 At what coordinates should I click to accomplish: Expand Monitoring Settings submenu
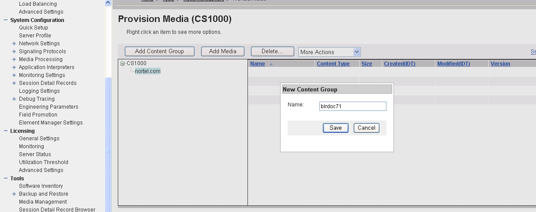tap(14, 75)
